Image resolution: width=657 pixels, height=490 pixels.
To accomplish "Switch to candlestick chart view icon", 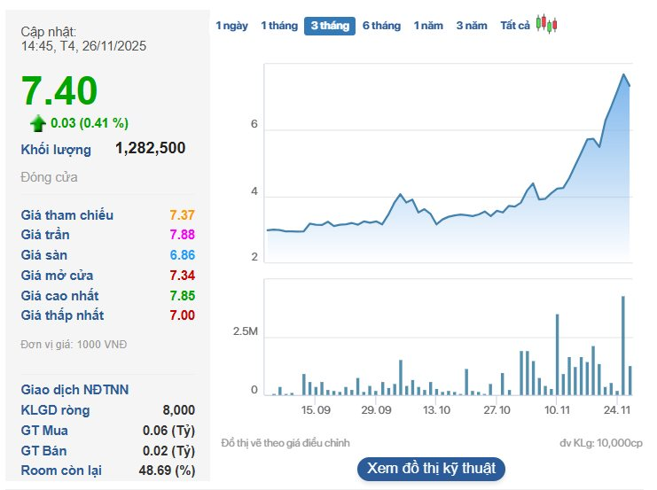I will pyautogui.click(x=547, y=25).
